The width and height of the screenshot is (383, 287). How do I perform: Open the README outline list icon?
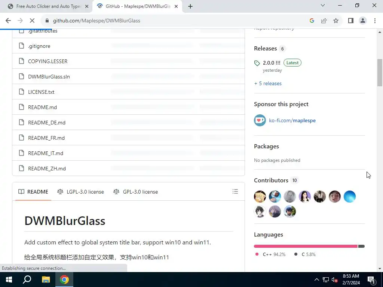(x=235, y=192)
